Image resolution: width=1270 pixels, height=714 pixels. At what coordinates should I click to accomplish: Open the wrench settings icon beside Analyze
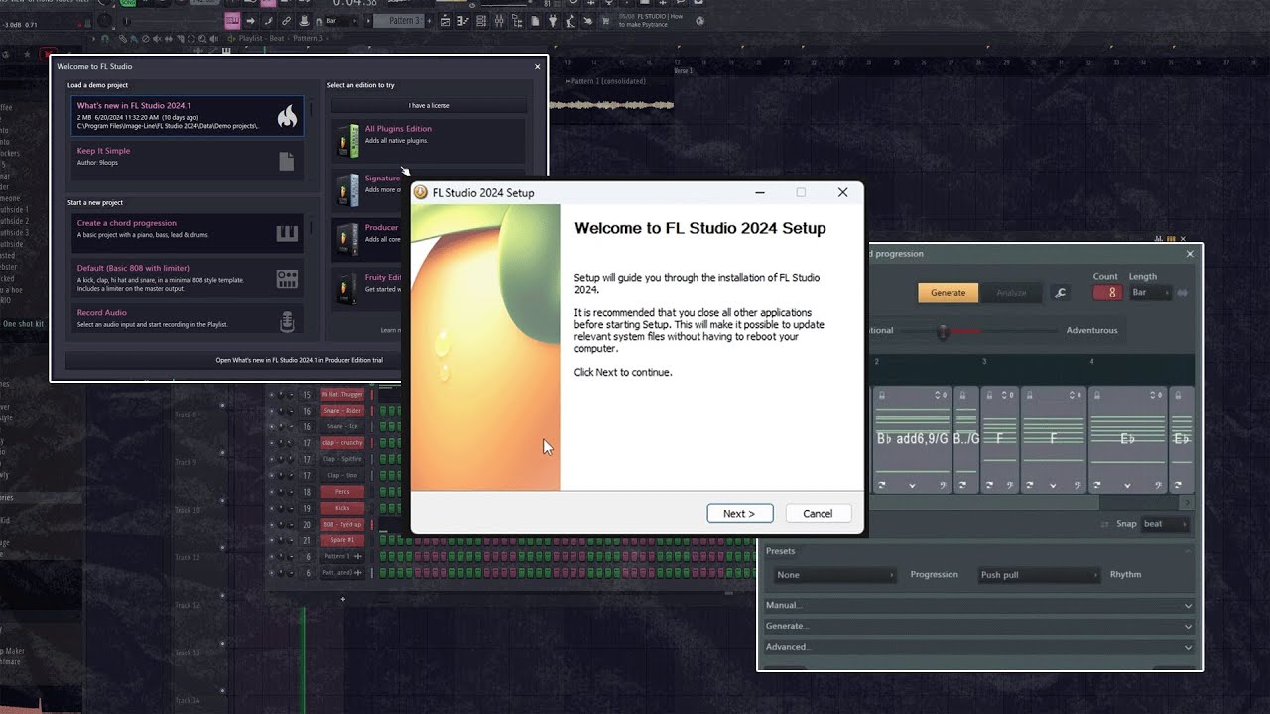[x=1060, y=293]
